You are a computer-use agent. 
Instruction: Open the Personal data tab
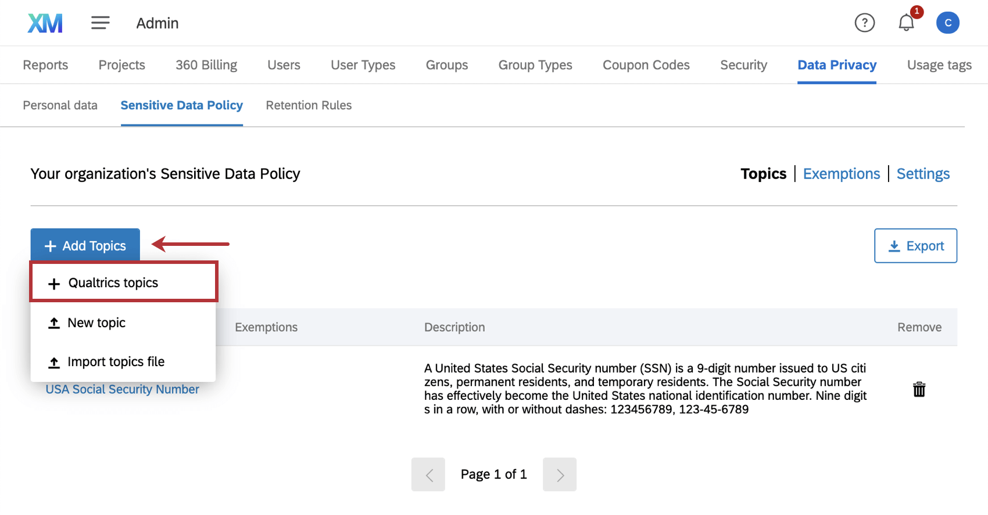[60, 105]
